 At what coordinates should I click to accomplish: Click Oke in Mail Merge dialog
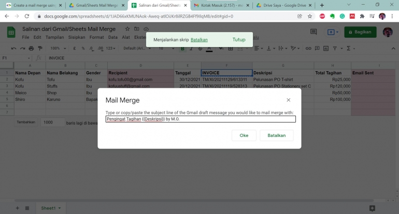(244, 135)
